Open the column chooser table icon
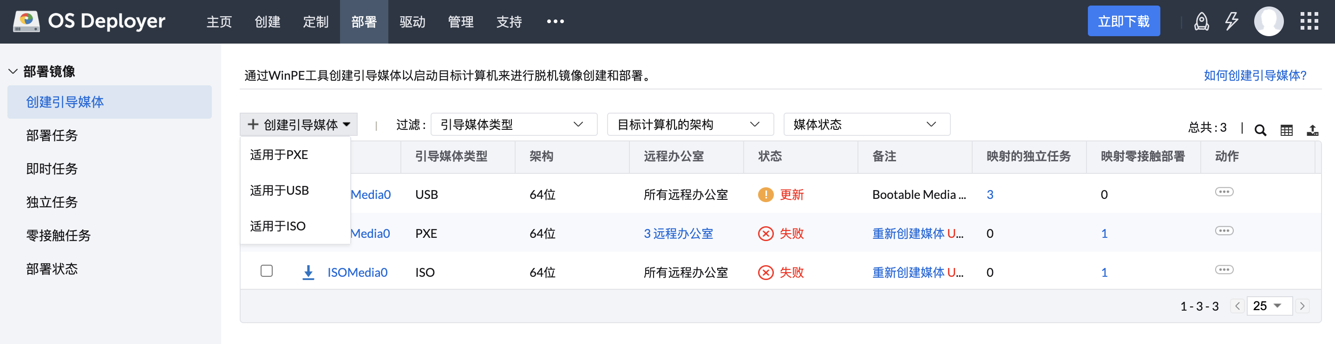This screenshot has width=1335, height=344. point(1286,130)
